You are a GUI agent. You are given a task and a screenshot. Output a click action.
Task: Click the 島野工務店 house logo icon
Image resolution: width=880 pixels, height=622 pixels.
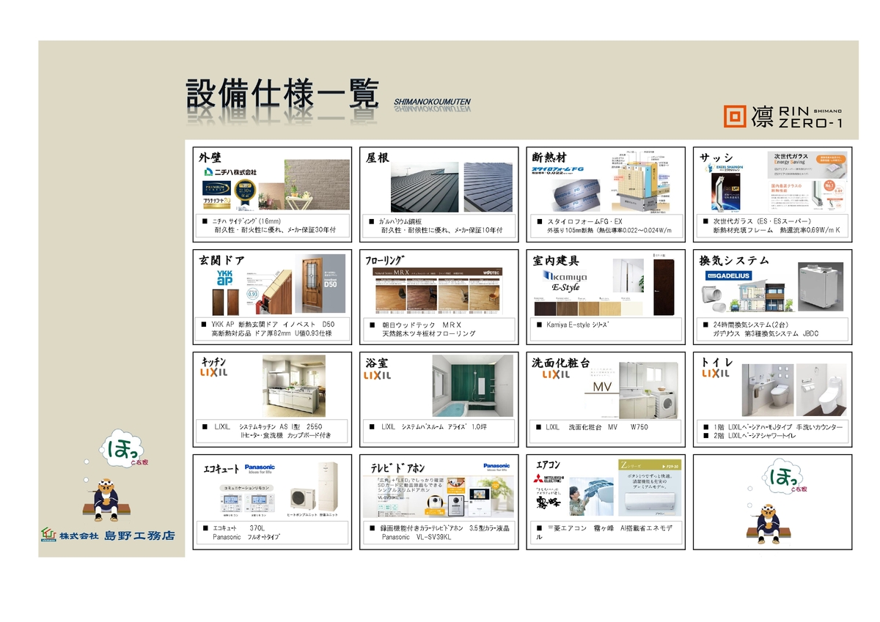pos(48,536)
